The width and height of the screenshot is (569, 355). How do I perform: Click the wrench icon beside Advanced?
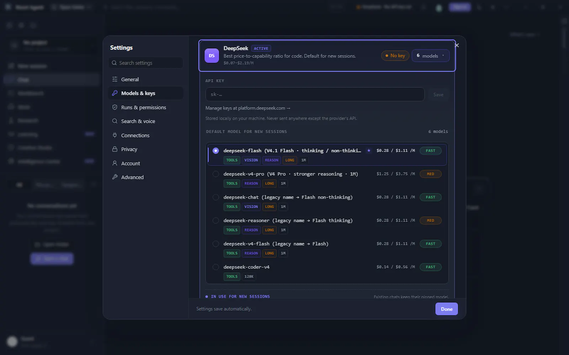(115, 177)
